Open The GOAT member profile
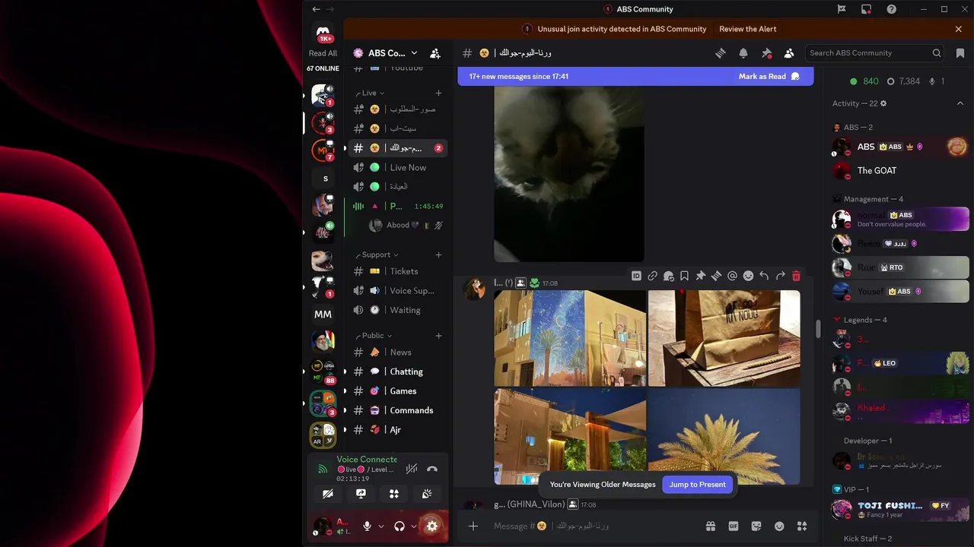 point(900,171)
